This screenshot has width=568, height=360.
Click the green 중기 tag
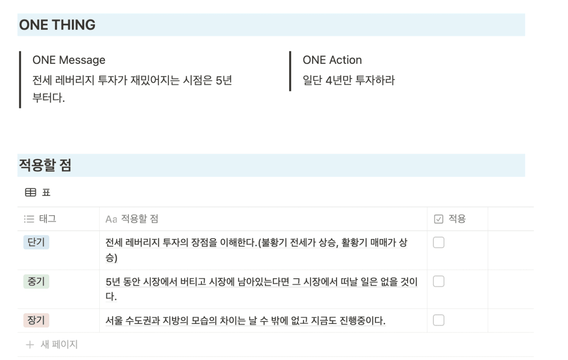36,282
